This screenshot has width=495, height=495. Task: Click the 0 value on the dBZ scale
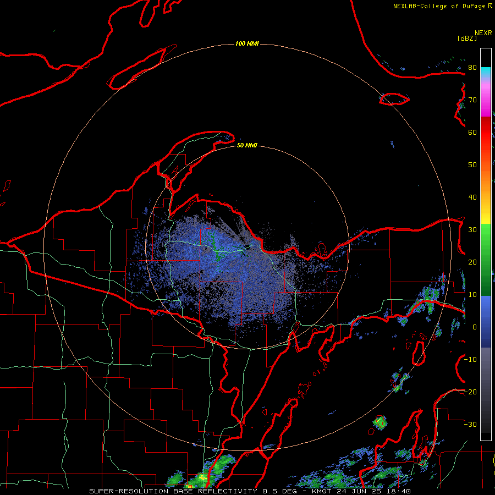(x=474, y=327)
